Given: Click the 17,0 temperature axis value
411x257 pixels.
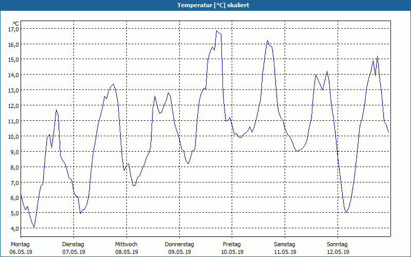Looking at the screenshot, I should pos(13,29).
